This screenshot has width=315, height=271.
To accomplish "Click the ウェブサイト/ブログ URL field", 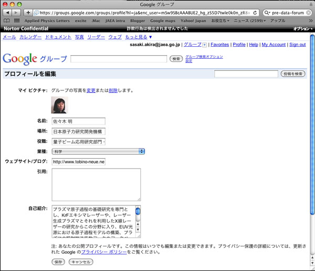I will pos(78,162).
